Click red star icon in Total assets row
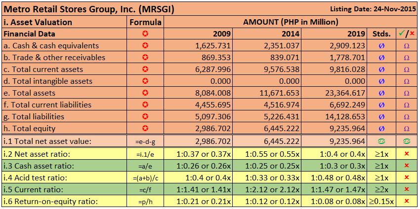This screenshot has height=209, width=420. (145, 93)
